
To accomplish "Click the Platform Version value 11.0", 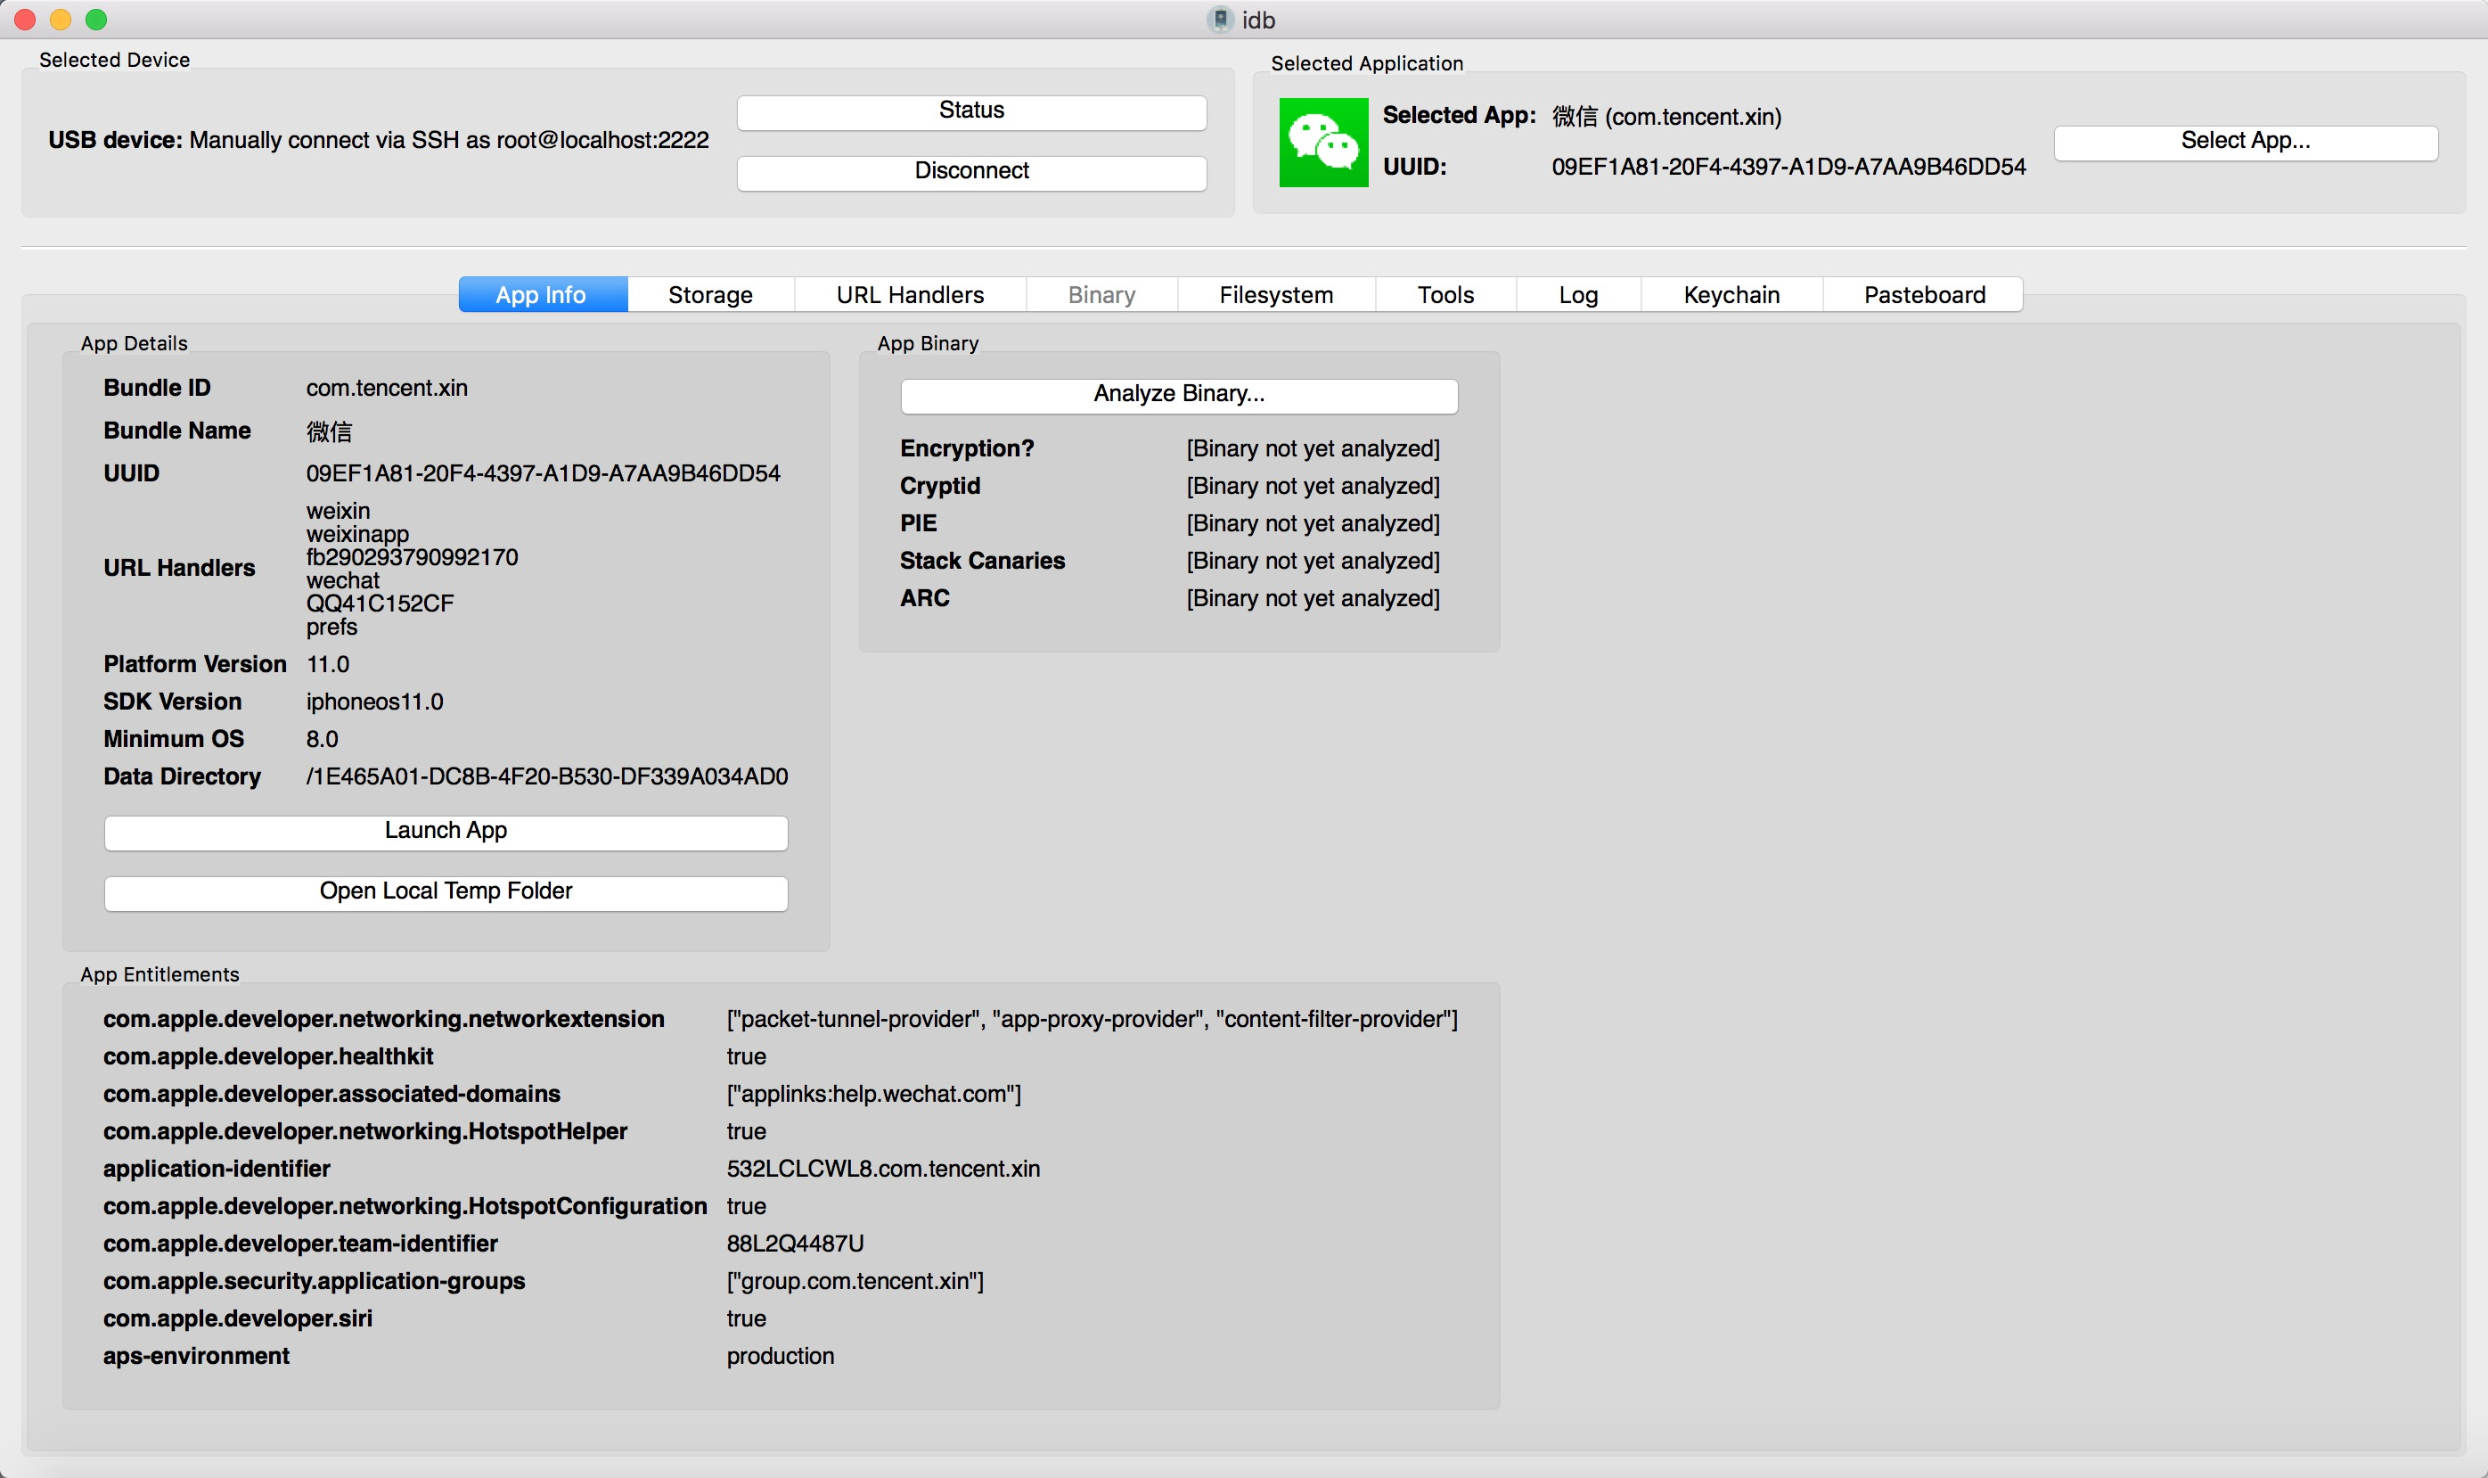I will click(x=328, y=664).
